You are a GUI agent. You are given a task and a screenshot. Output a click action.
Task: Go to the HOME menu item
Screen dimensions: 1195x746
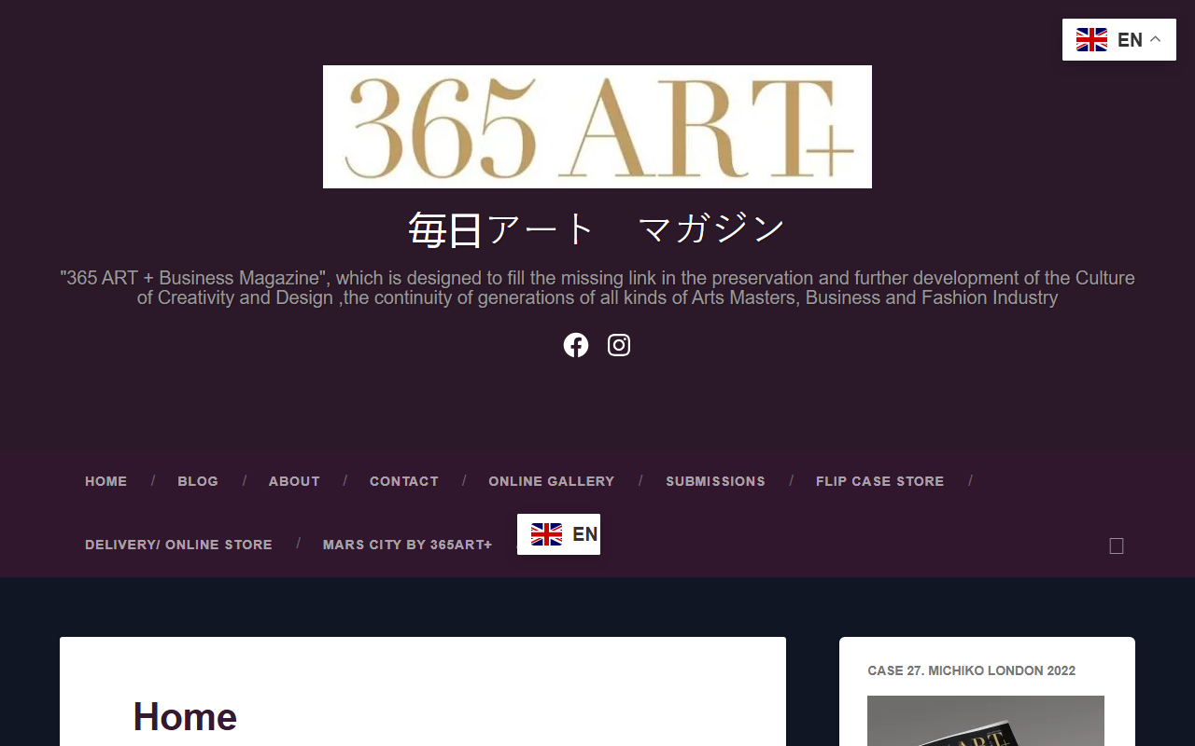point(106,481)
